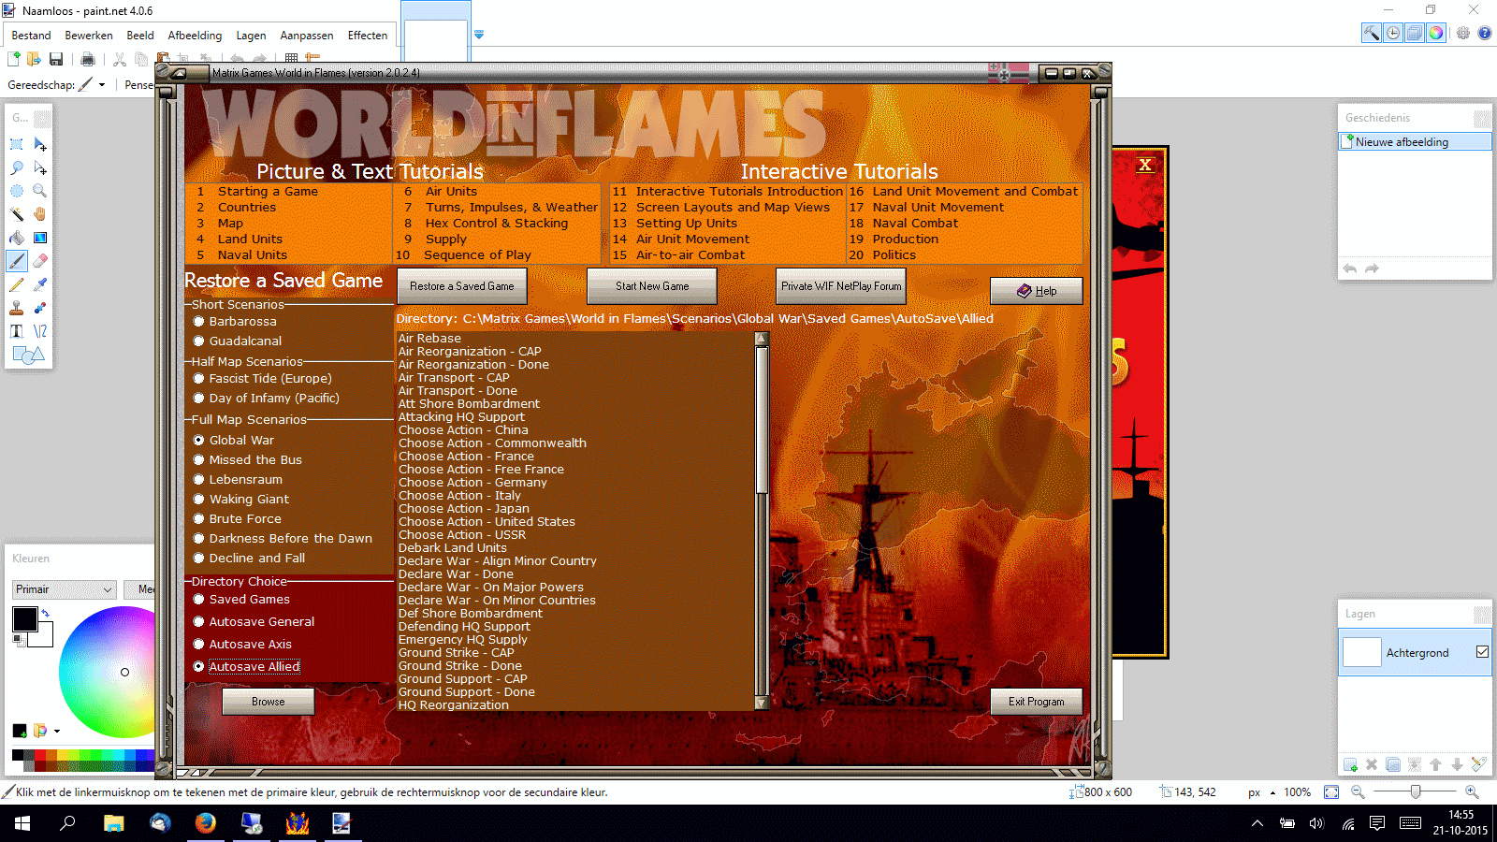This screenshot has width=1497, height=842.
Task: Open the Effecten menu
Action: point(368,36)
